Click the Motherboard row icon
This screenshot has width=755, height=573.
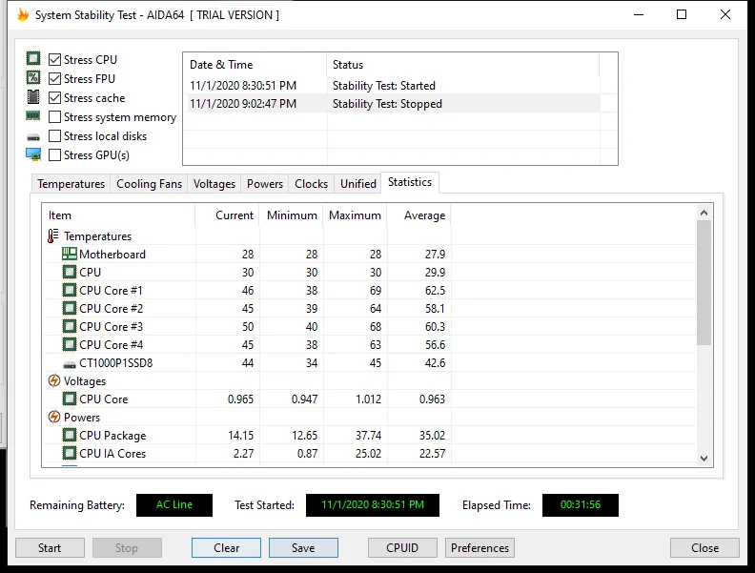click(x=70, y=254)
